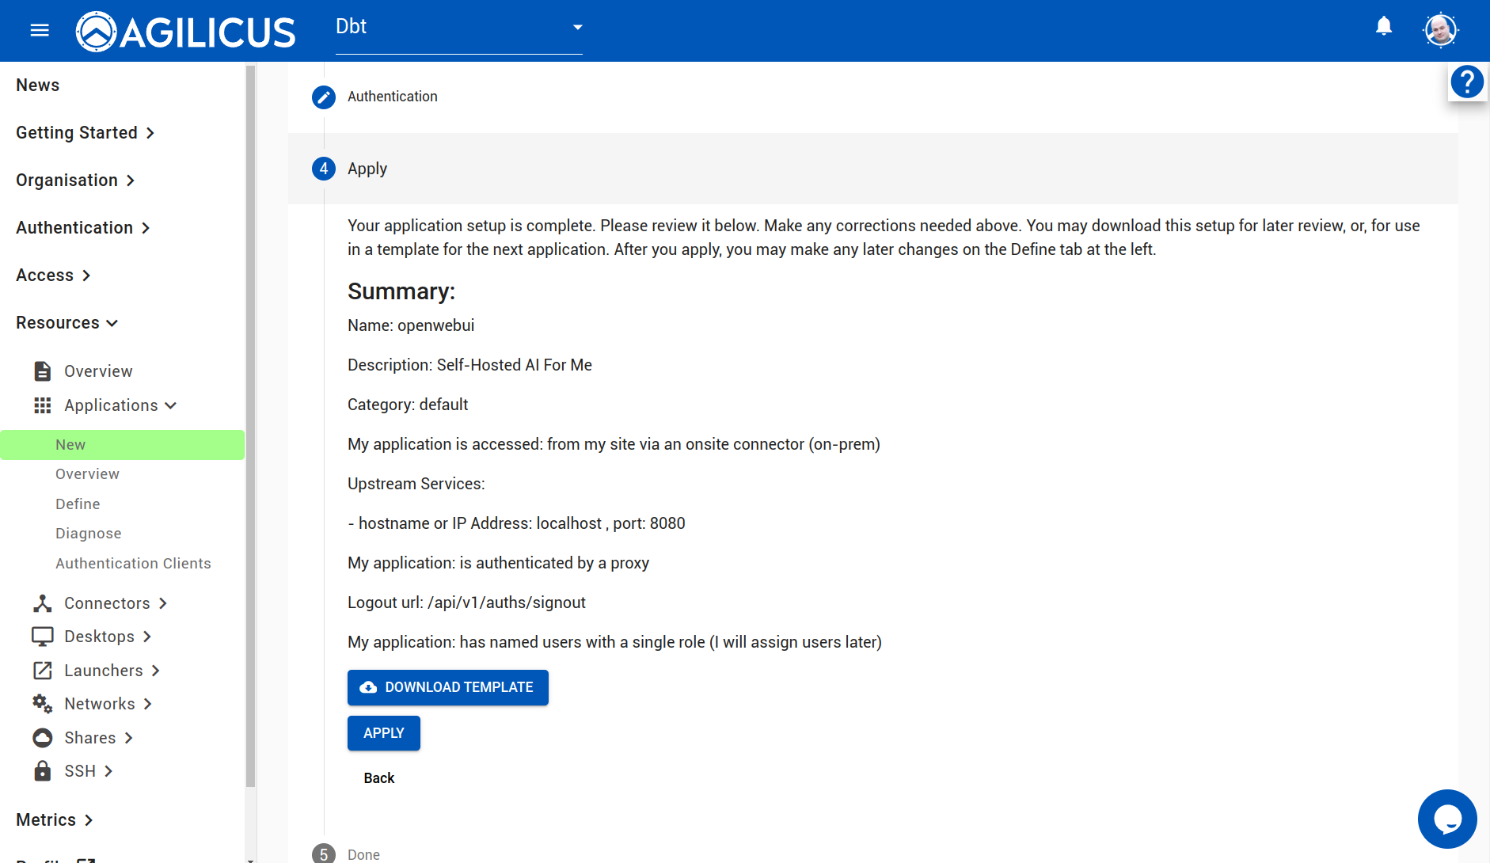Click the Launchers external-link icon
The height and width of the screenshot is (863, 1490).
click(43, 671)
